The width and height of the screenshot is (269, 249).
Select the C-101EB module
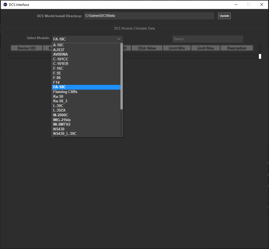pyautogui.click(x=86, y=64)
